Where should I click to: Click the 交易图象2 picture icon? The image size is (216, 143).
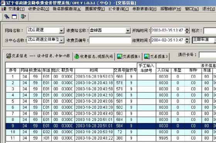(x=147, y=56)
